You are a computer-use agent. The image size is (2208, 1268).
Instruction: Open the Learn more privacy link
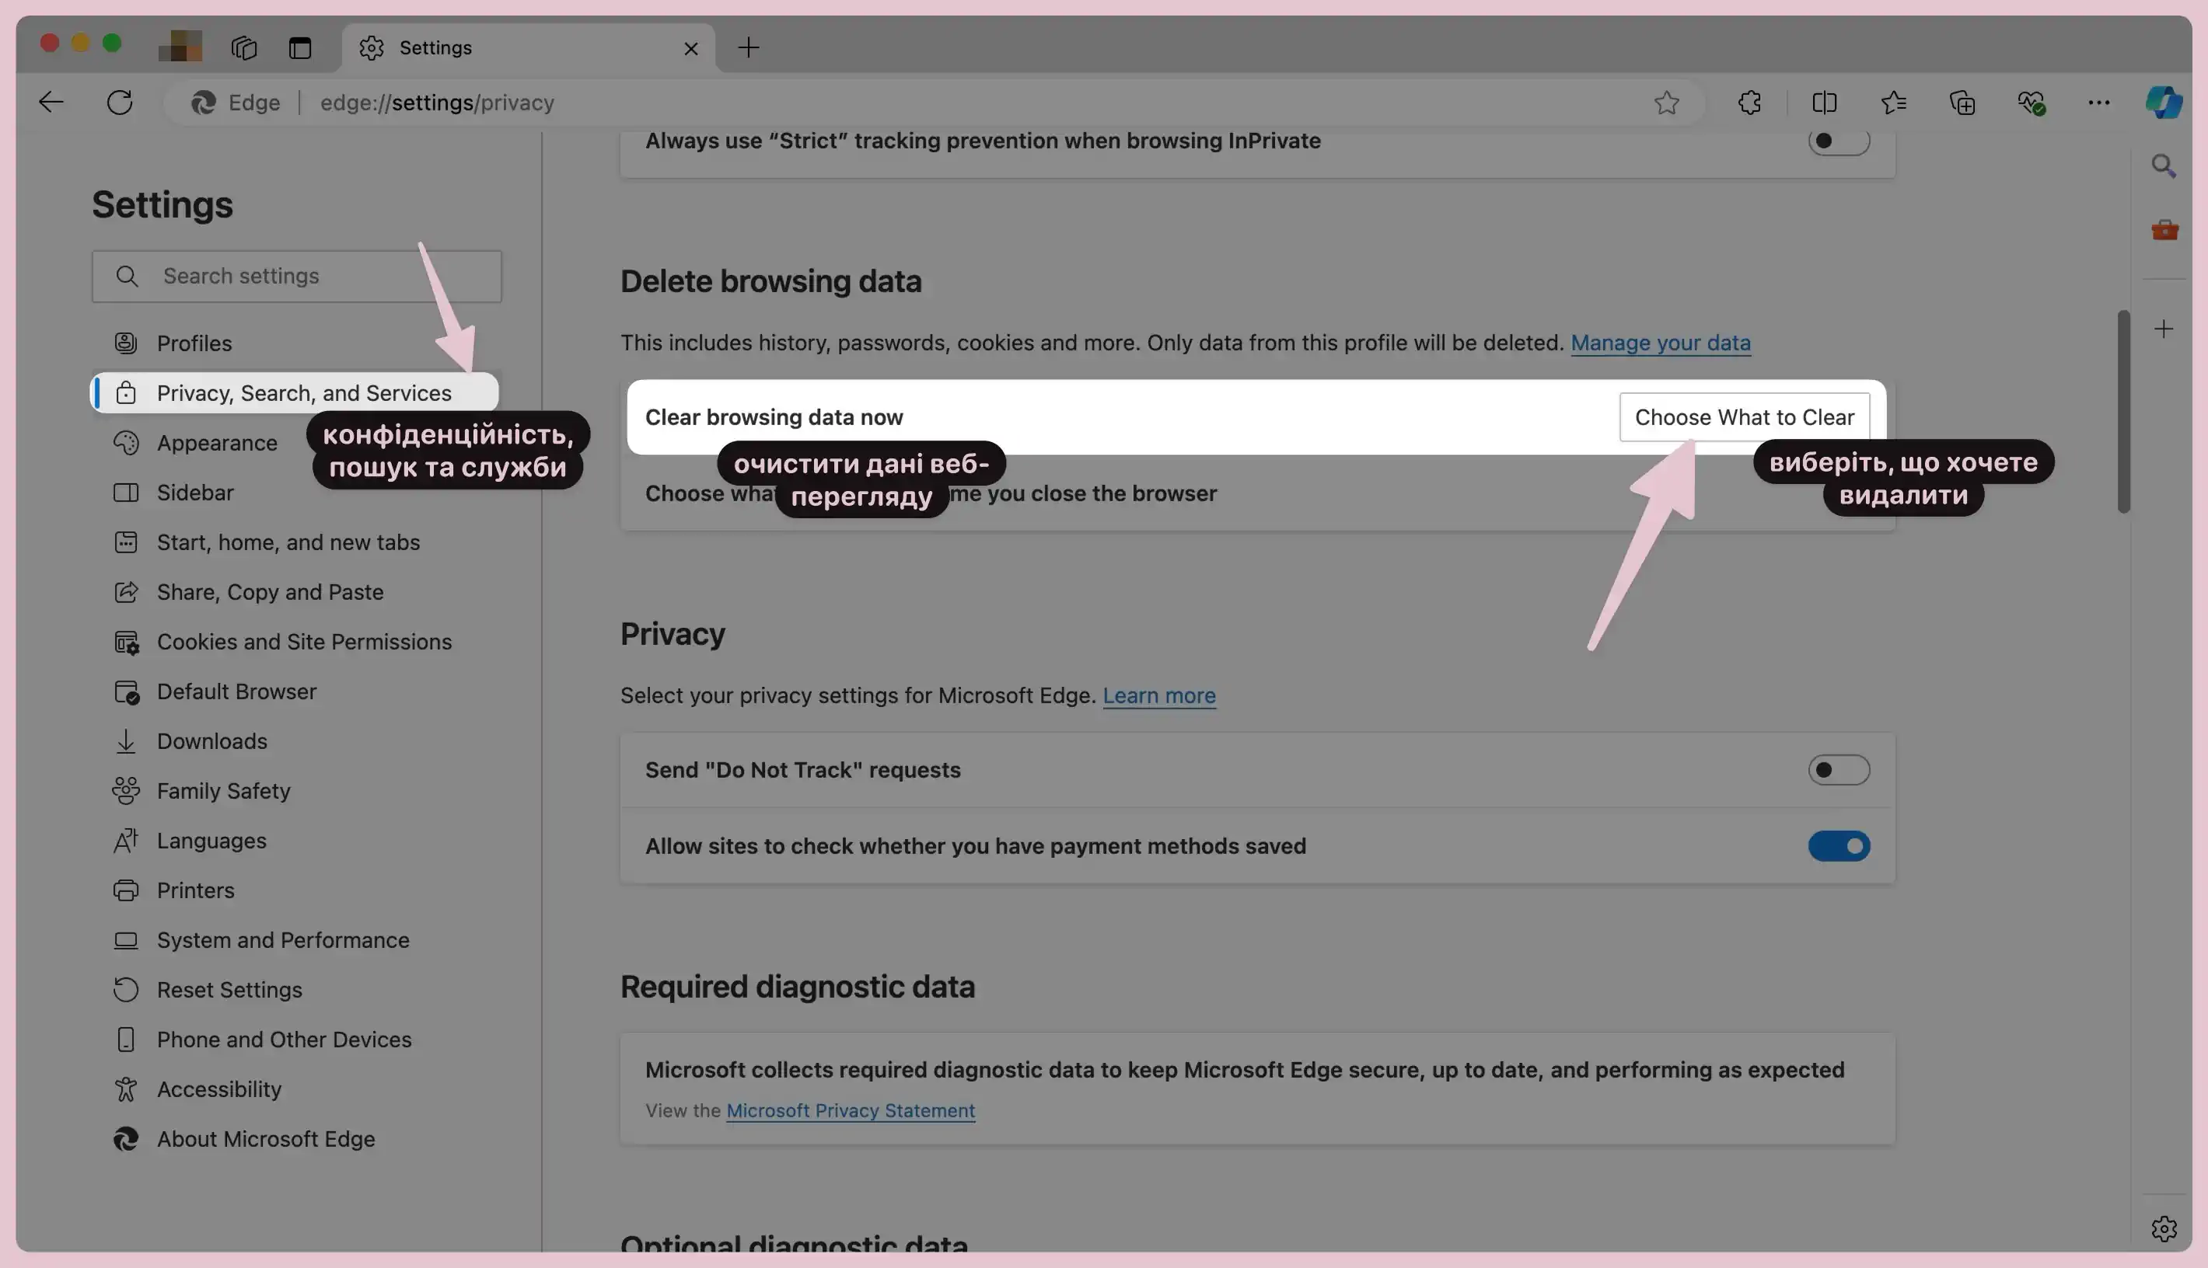pyautogui.click(x=1159, y=696)
